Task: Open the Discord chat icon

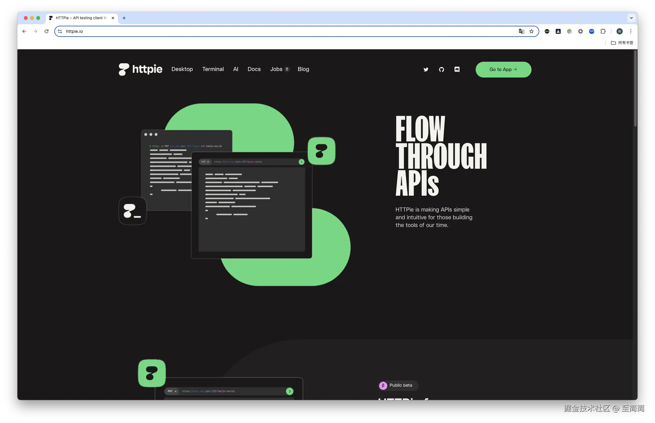Action: 457,69
